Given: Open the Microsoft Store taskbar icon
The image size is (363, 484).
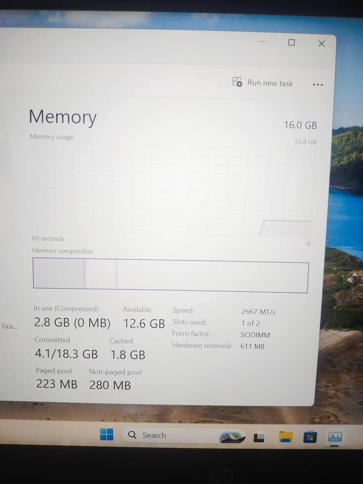Looking at the screenshot, I should coord(310,437).
